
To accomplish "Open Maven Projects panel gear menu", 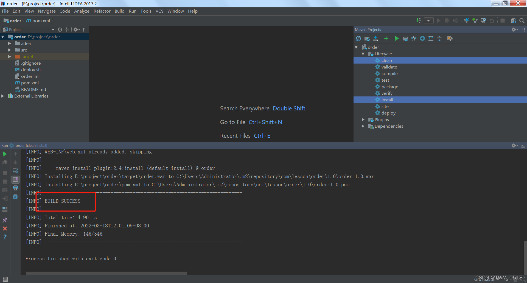I will point(514,30).
